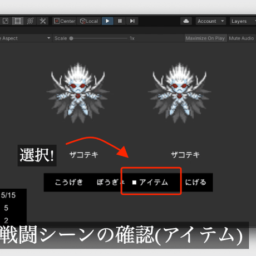Screen dimensions: 256x256
Task: Choose the こうげき command
Action: [x=68, y=182]
